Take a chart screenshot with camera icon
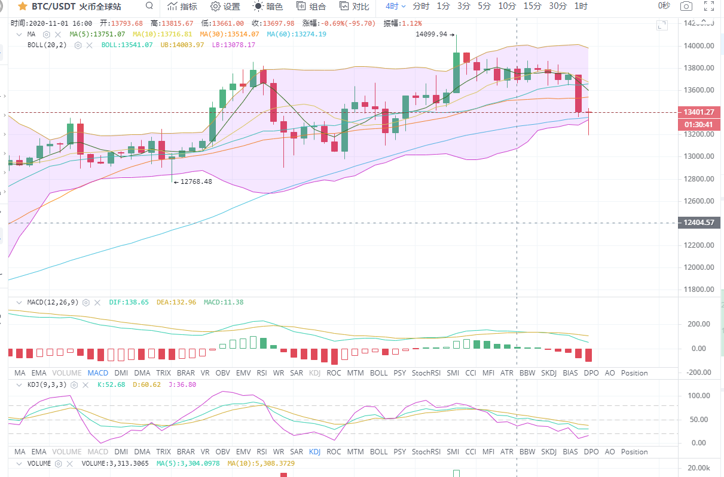The height and width of the screenshot is (477, 724). (686, 7)
